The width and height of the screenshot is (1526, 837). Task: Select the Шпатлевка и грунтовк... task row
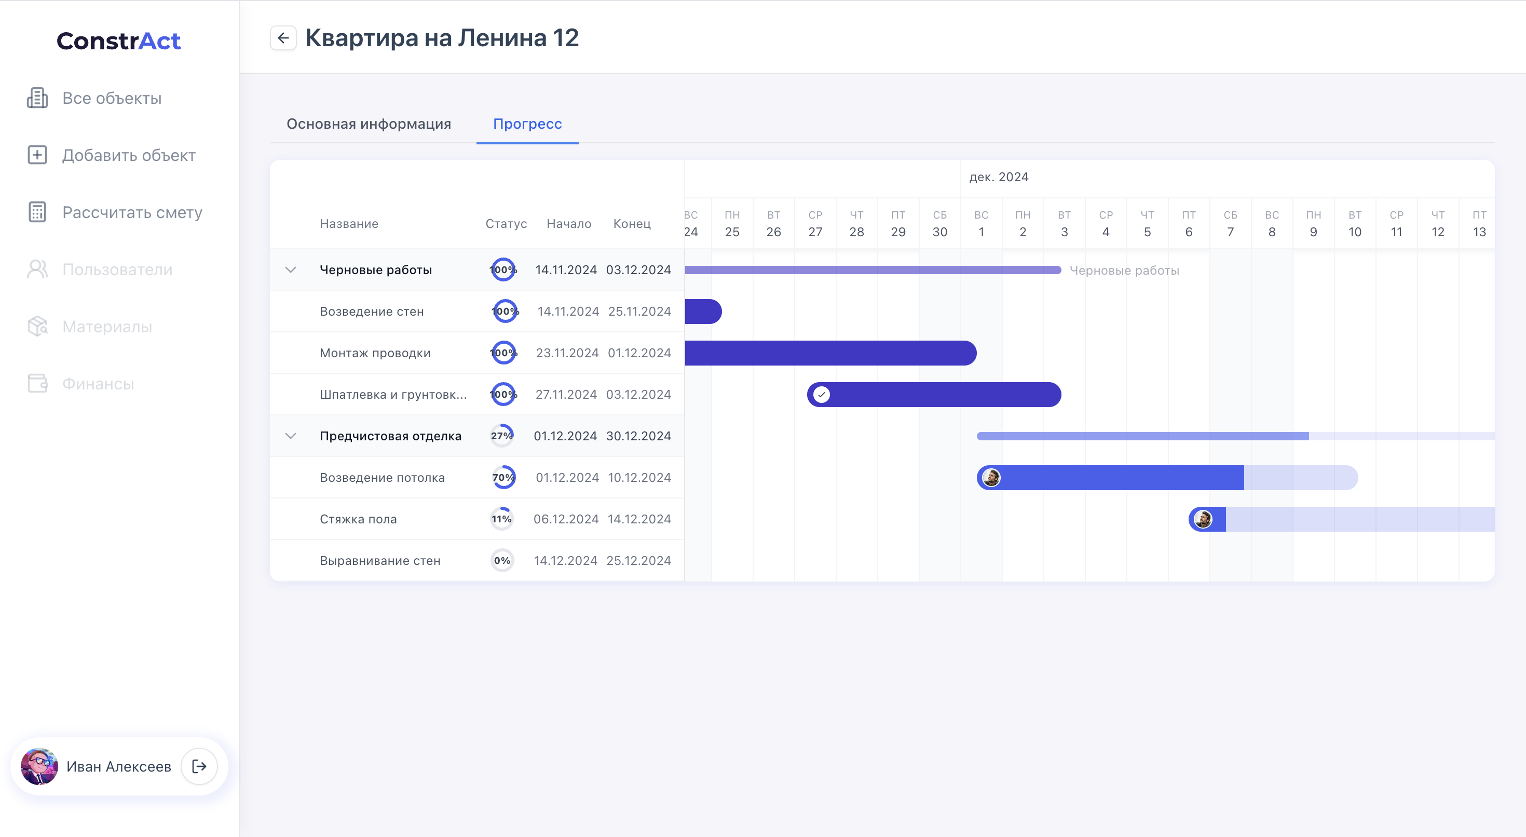click(478, 394)
